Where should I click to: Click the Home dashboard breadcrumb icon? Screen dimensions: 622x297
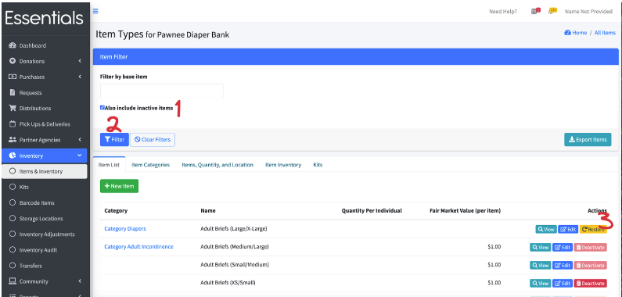pos(567,33)
